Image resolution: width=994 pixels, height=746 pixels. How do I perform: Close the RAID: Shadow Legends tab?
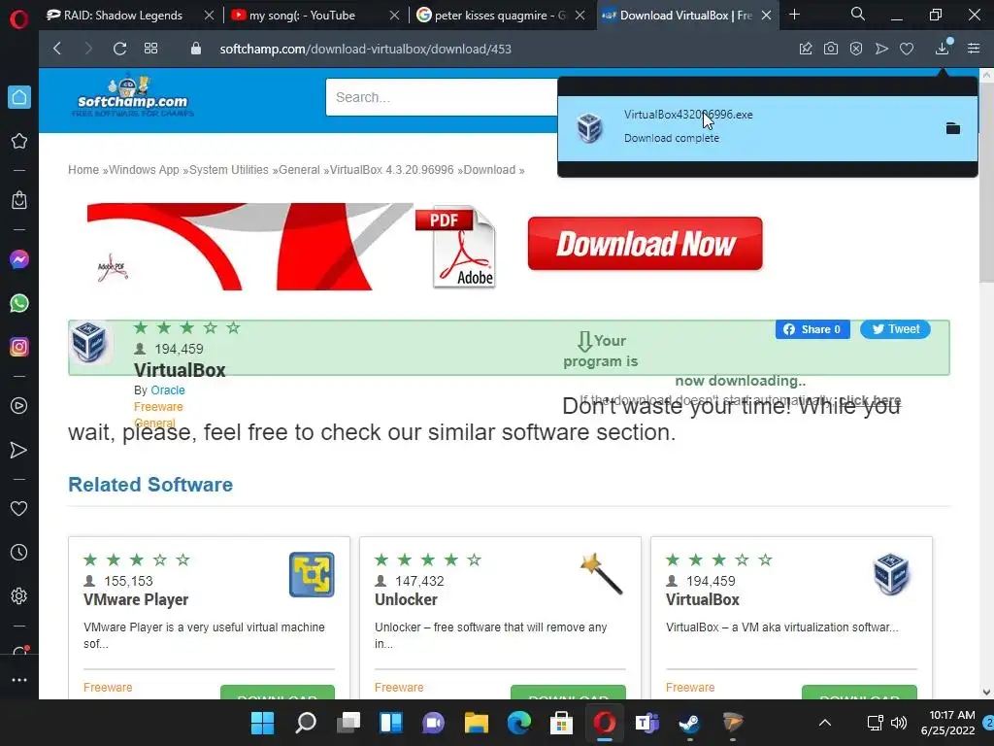coord(209,16)
